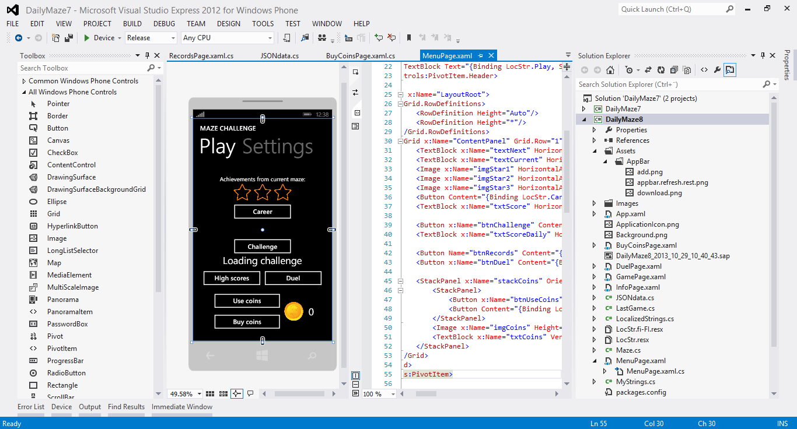Viewport: 797px width, 429px height.
Task: Click the Device Window toolbar icon
Action: 286,38
